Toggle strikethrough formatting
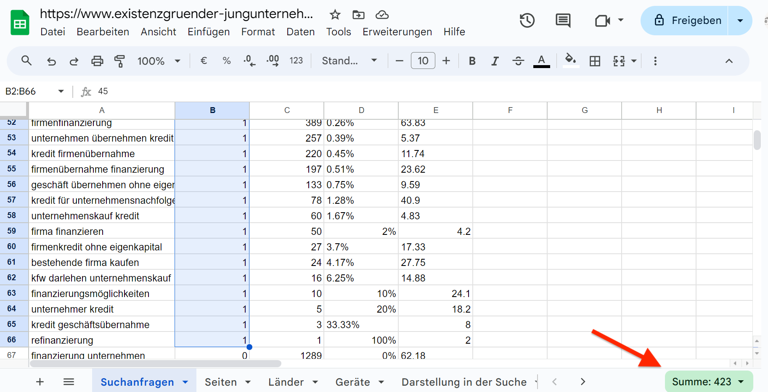The width and height of the screenshot is (768, 392). click(x=518, y=61)
